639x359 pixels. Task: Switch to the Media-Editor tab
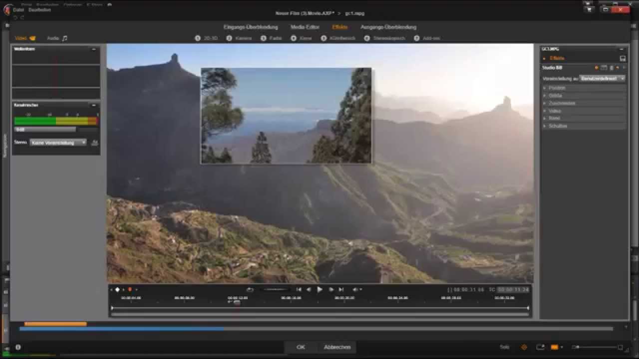click(x=305, y=27)
